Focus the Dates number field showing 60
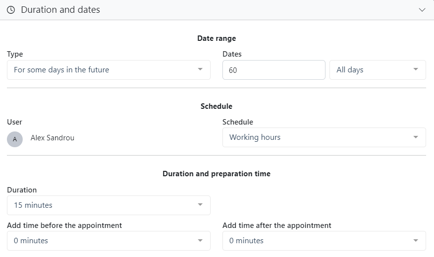This screenshot has width=434, height=257. click(274, 70)
